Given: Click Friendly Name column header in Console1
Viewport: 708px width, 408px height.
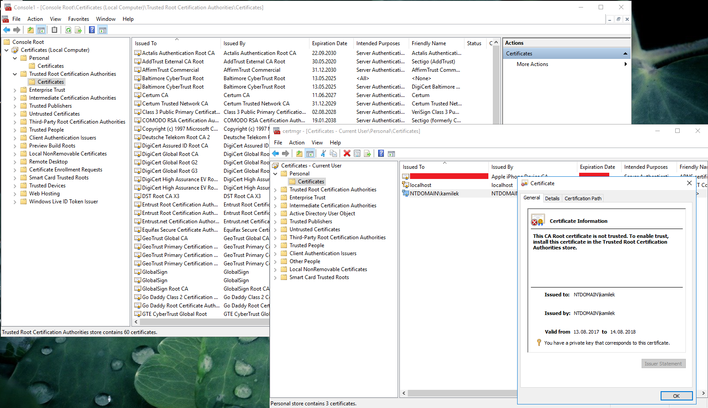Looking at the screenshot, I should point(436,43).
